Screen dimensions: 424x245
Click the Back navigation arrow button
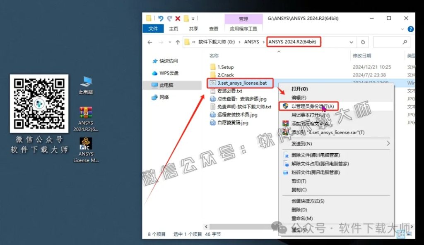click(x=150, y=42)
